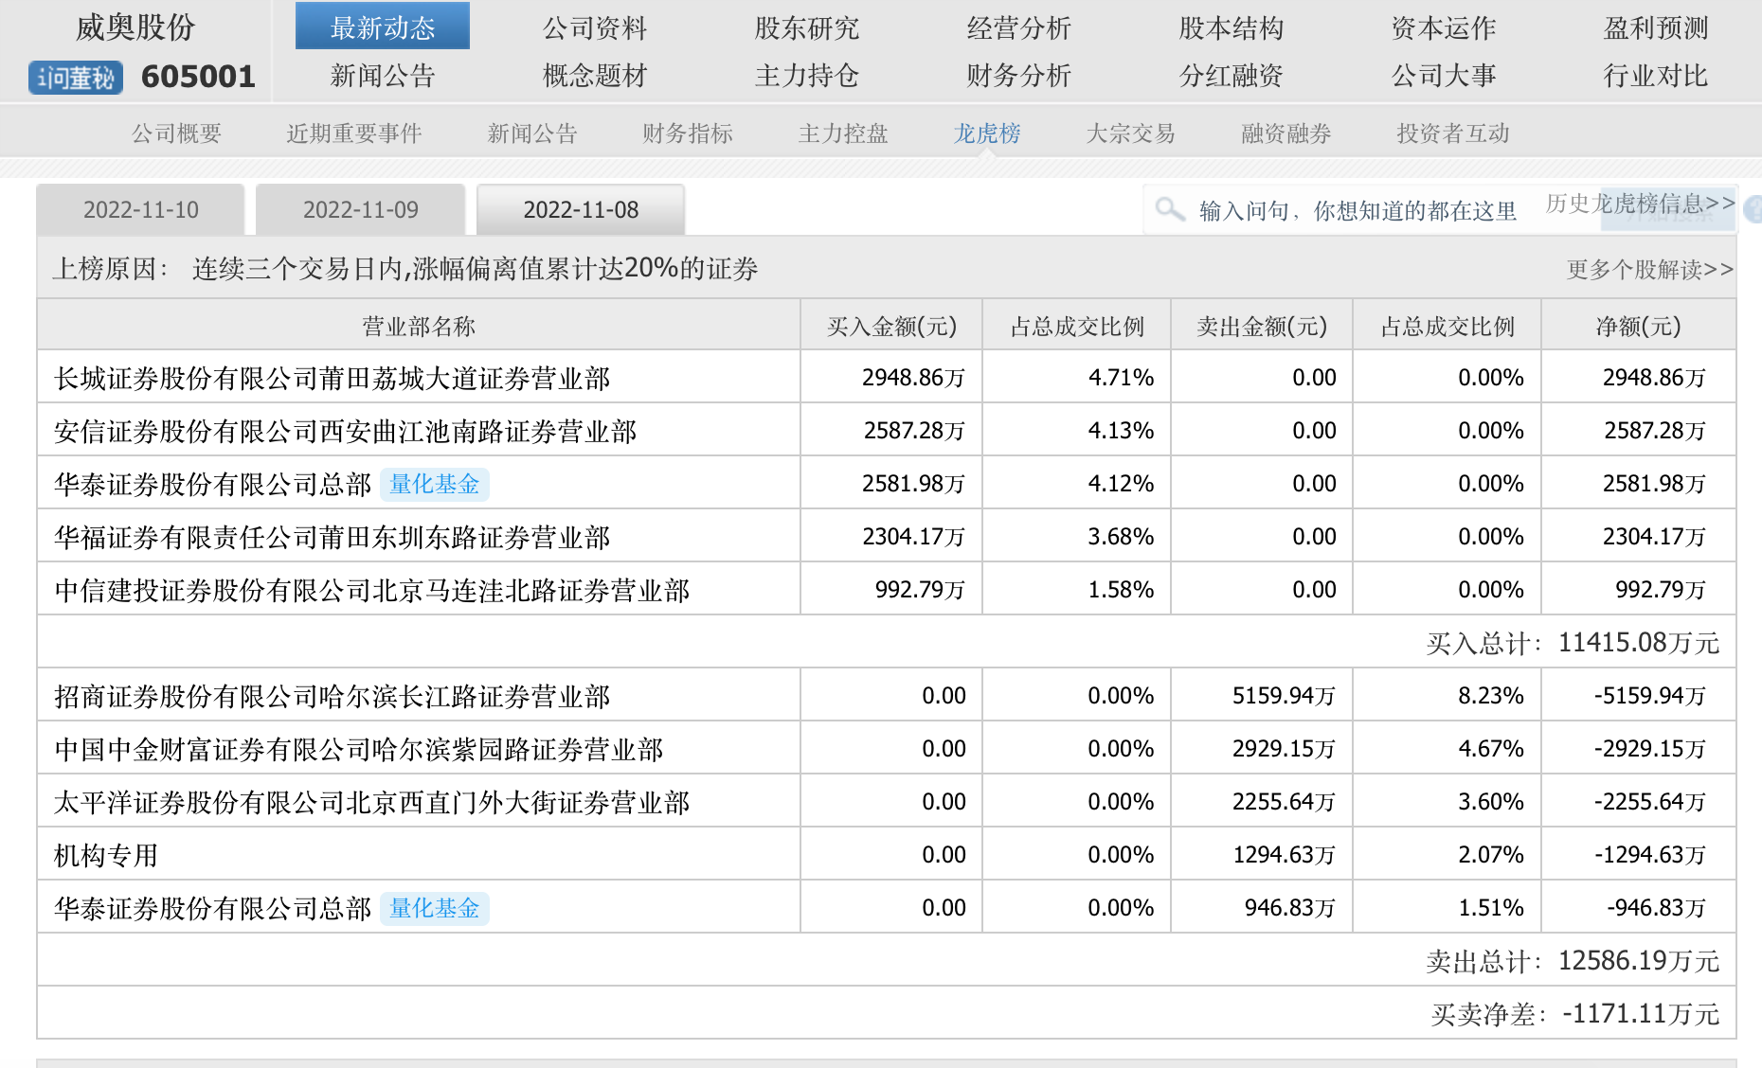Navigate to 龙虎榜 sub-tab
This screenshot has width=1762, height=1068.
point(987,133)
